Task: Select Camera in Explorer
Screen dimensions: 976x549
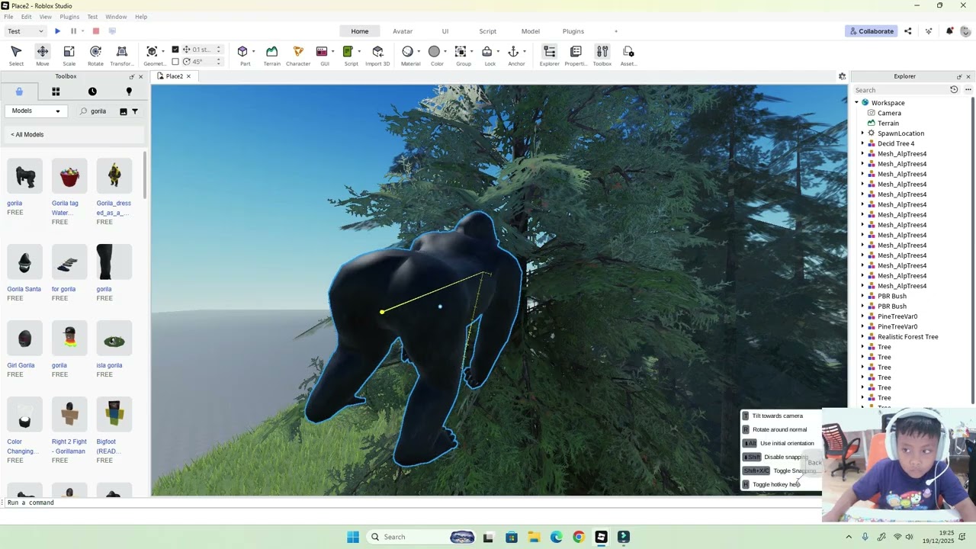Action: click(x=889, y=113)
